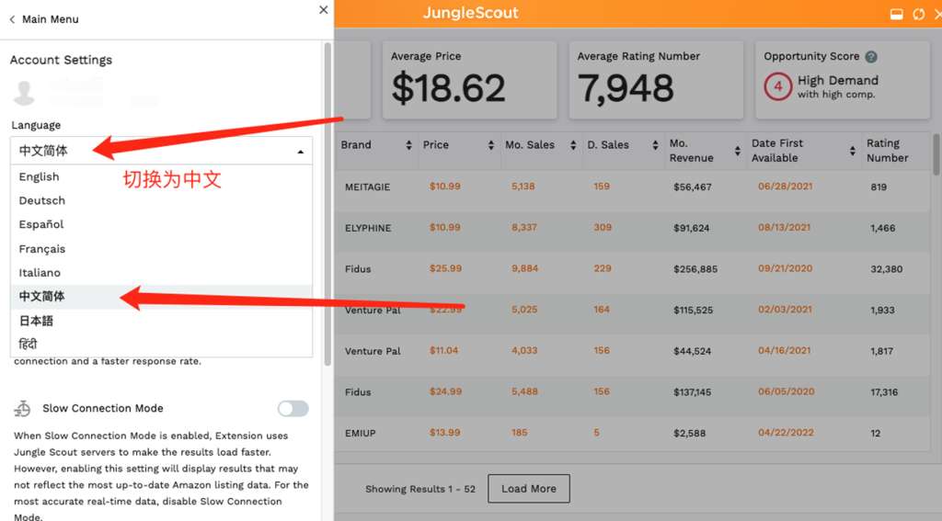Enable the Slow Connection Mode switch

[293, 409]
